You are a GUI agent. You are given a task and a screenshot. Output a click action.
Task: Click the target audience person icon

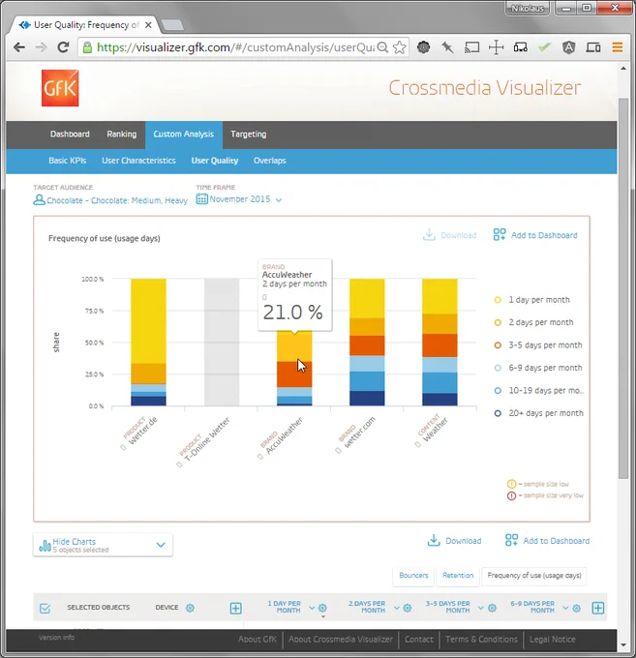39,199
